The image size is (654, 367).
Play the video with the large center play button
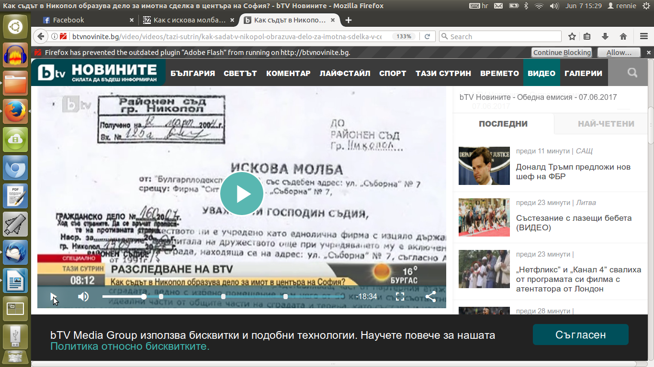tap(242, 194)
